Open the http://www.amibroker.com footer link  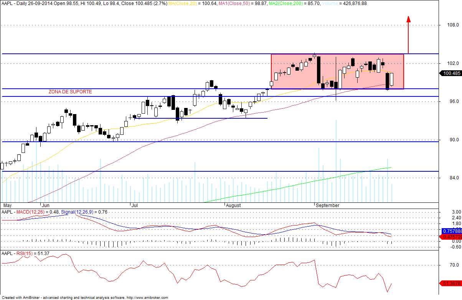(x=147, y=298)
